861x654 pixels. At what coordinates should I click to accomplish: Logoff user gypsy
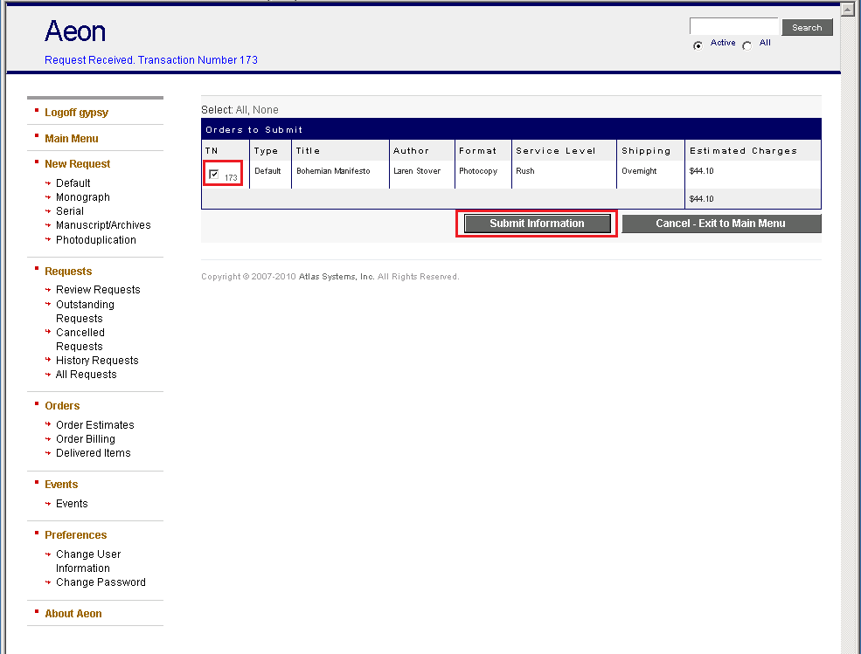pos(76,112)
